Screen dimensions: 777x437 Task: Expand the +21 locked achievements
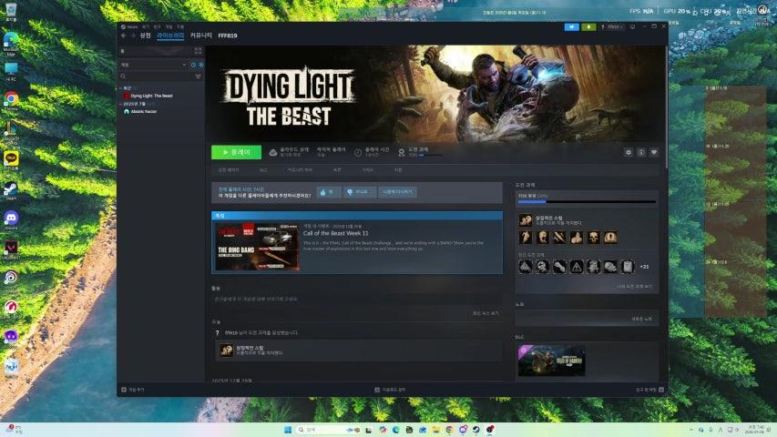(644, 267)
